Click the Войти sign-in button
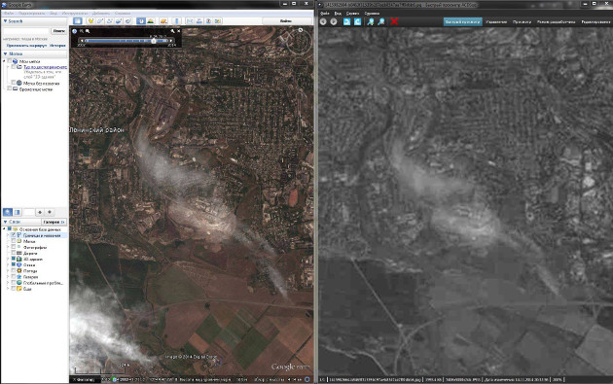 (286, 20)
